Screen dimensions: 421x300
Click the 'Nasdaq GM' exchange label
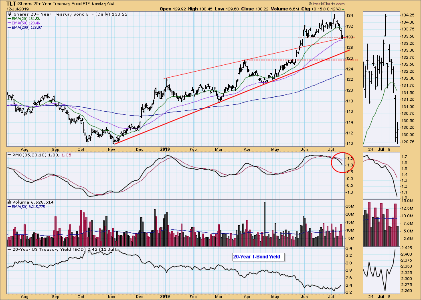pos(103,4)
